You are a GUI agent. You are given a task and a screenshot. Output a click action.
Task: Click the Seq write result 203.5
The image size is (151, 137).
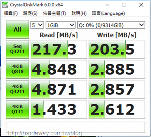[x=117, y=49]
